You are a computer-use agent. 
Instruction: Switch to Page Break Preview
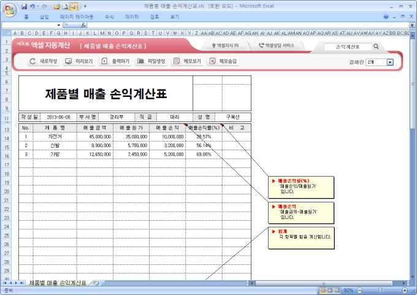337,291
